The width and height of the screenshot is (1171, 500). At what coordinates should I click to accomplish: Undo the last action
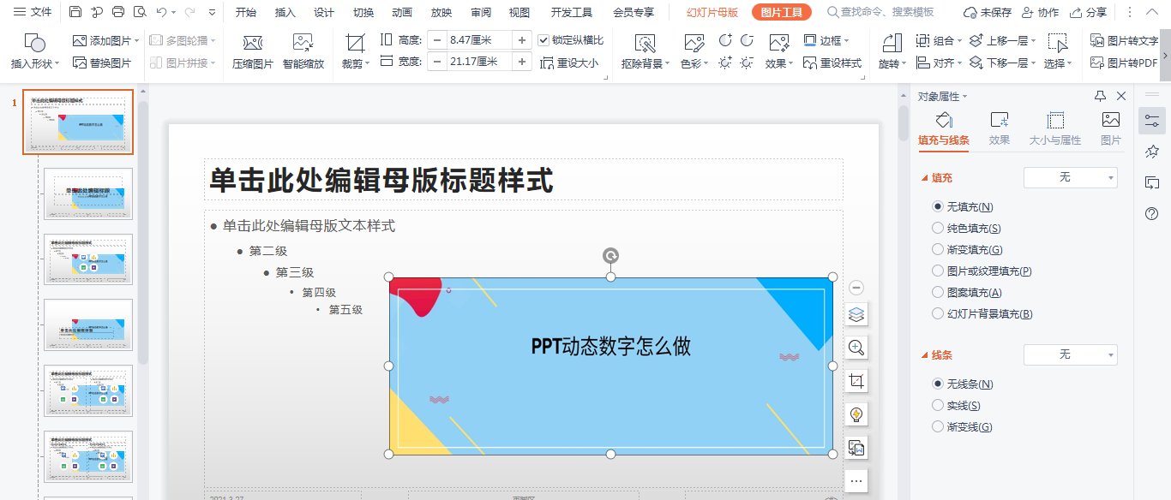[162, 12]
